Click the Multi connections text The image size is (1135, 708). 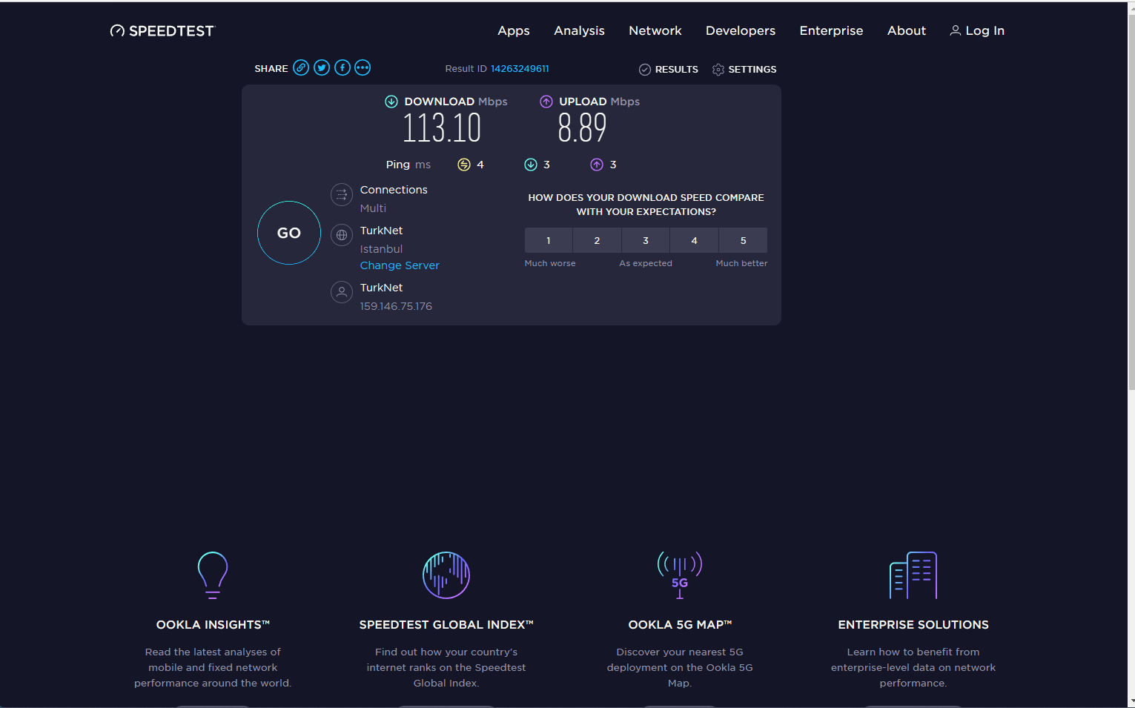pos(373,208)
